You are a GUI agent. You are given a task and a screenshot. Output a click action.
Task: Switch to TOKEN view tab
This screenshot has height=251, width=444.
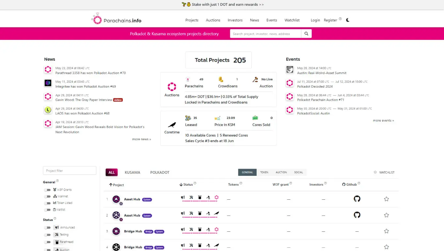coord(264,172)
